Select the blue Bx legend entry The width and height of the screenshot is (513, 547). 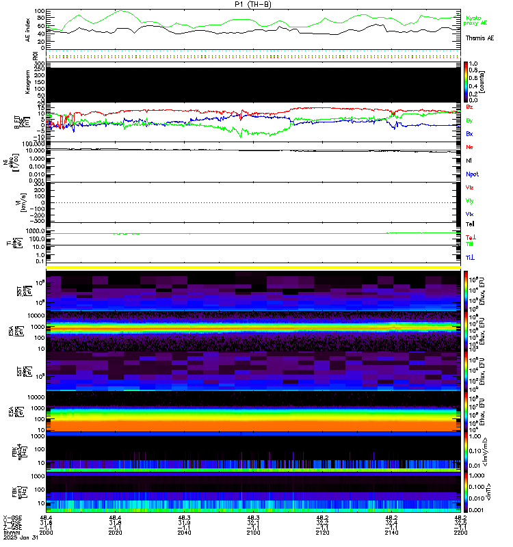point(469,133)
